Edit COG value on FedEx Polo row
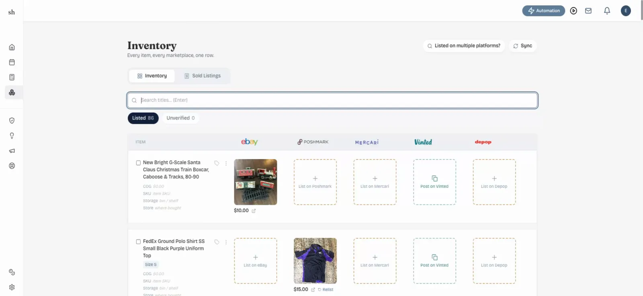The height and width of the screenshot is (296, 643). (x=159, y=274)
